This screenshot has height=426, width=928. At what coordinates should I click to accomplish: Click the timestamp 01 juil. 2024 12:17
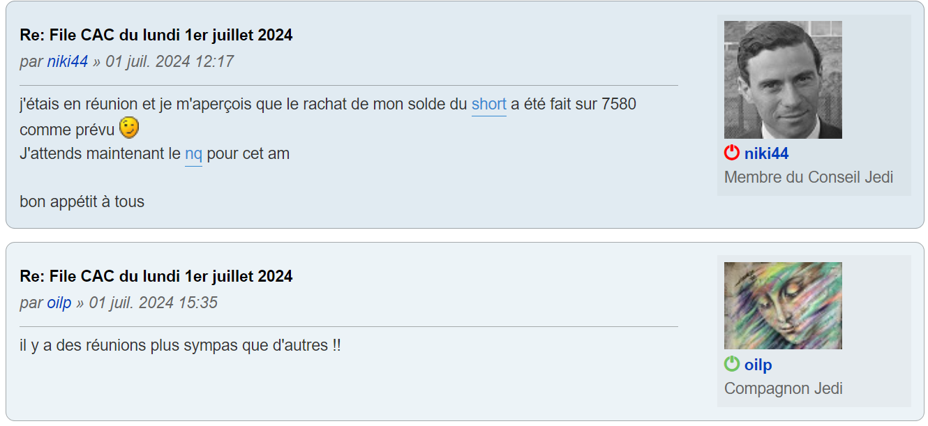click(x=170, y=61)
